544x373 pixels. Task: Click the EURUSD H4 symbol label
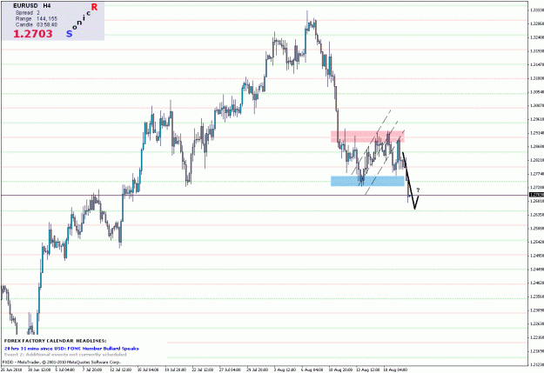[x=32, y=6]
